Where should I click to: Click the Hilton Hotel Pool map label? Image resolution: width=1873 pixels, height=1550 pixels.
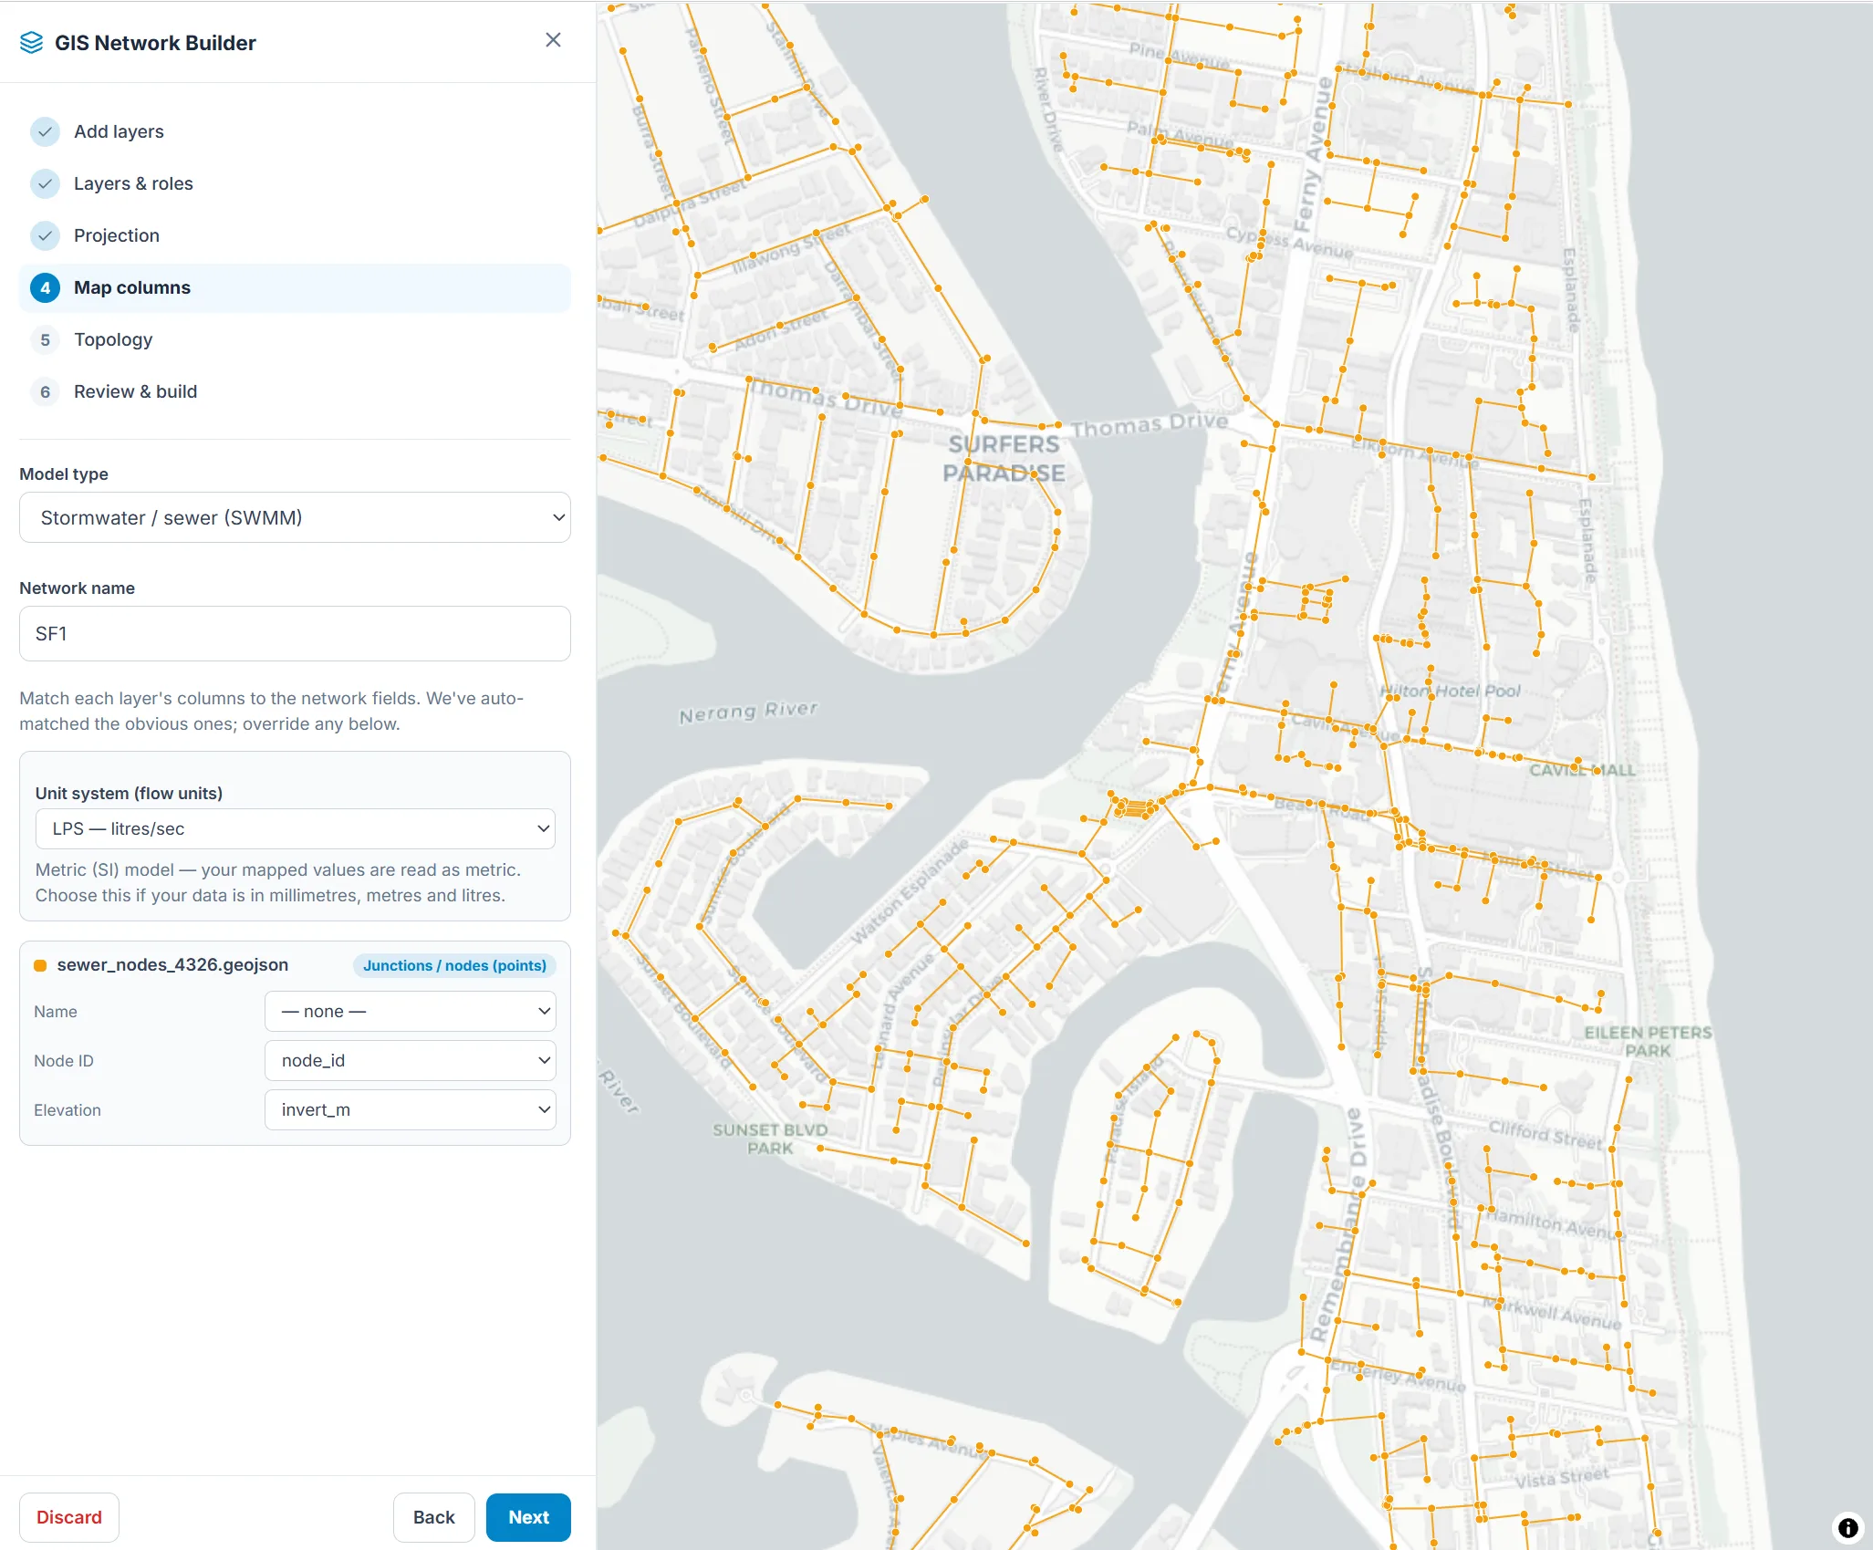1451,692
